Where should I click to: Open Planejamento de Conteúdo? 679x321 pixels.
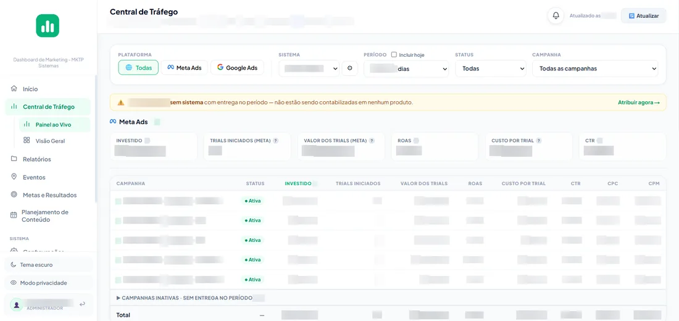[x=48, y=215]
